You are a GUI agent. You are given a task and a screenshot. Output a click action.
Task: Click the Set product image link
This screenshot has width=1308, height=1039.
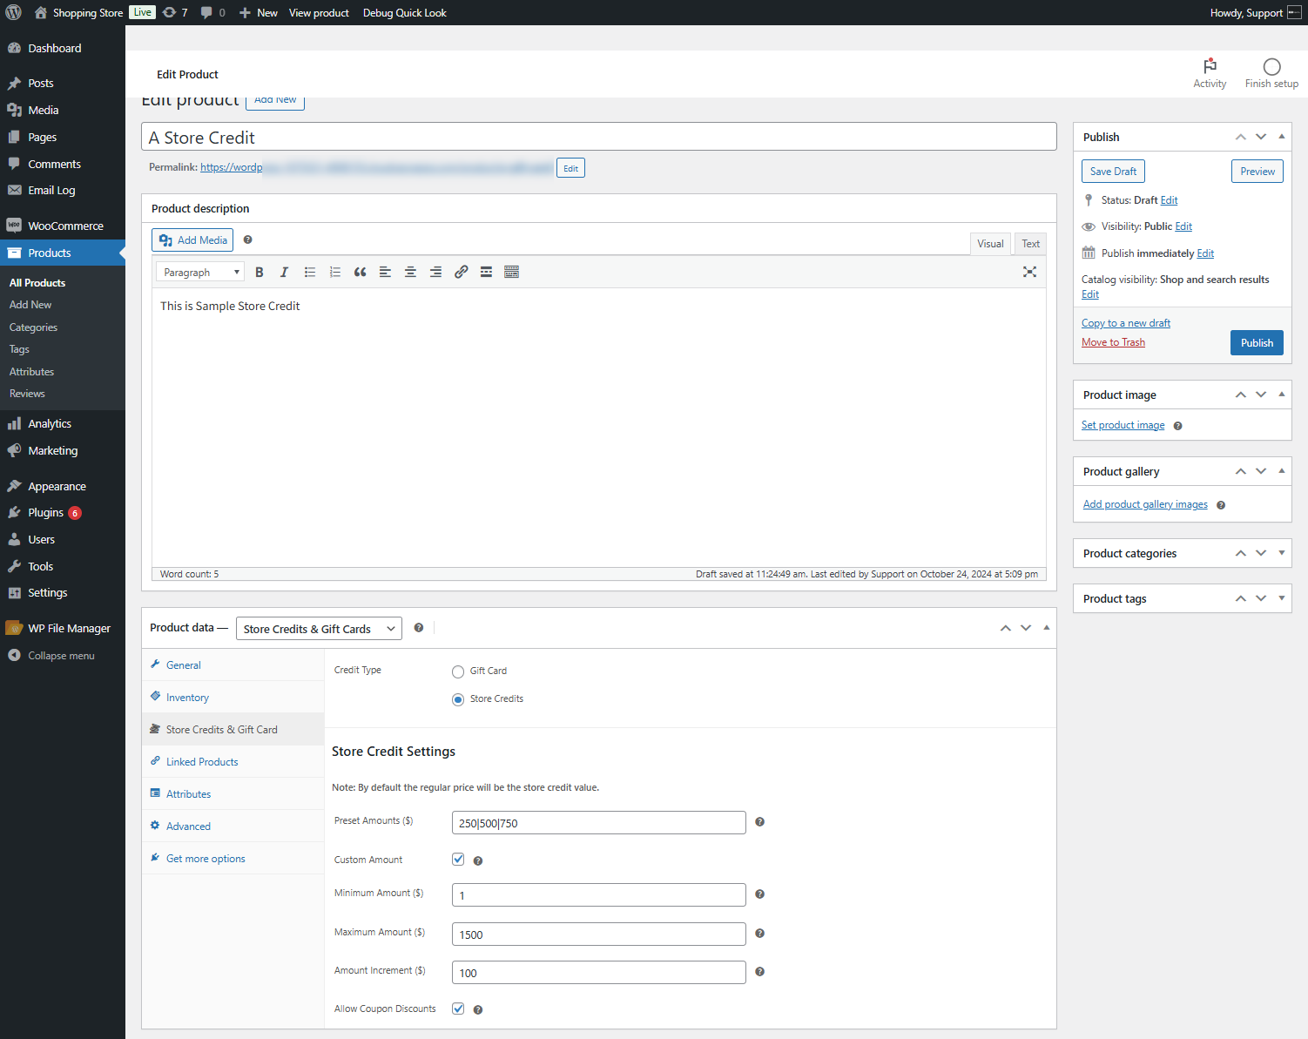click(x=1123, y=425)
